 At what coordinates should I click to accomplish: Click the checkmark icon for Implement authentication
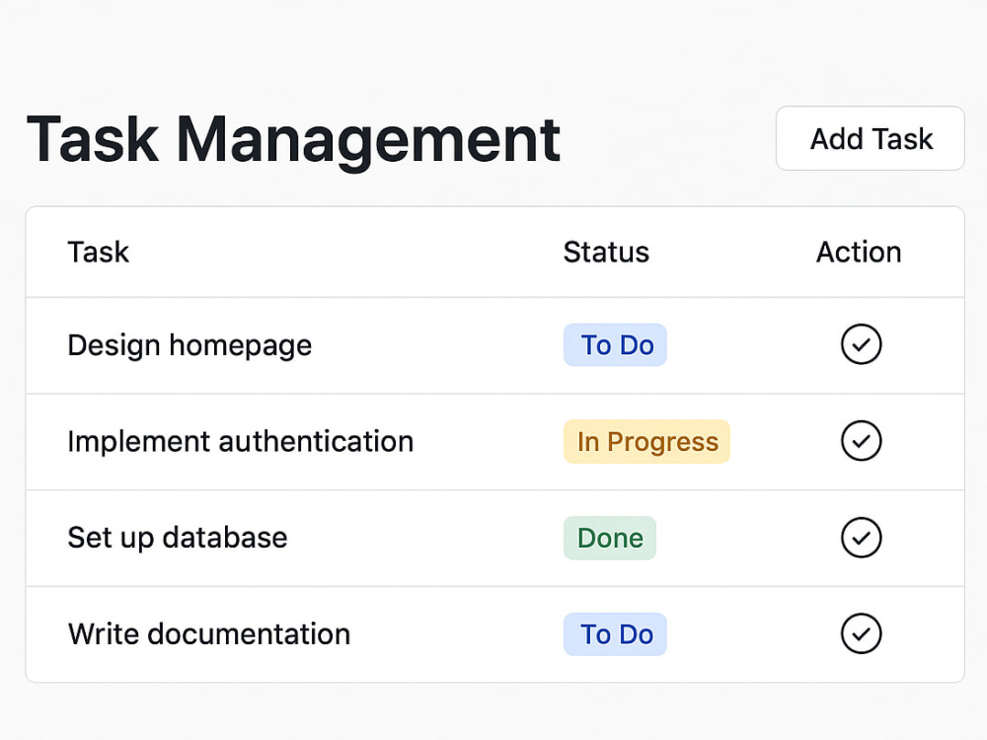pos(861,440)
